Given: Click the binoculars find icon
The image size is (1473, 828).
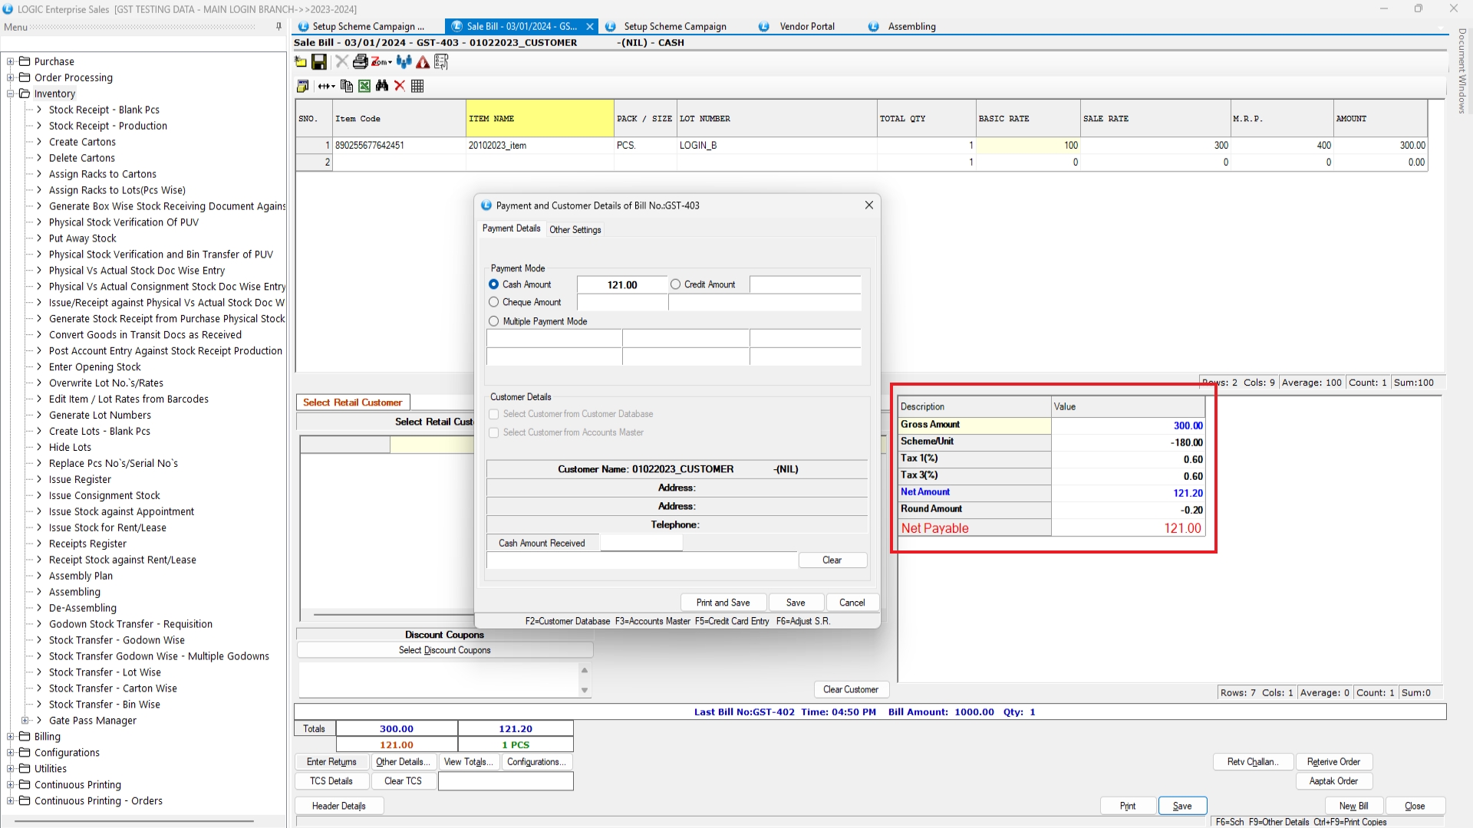Looking at the screenshot, I should click(382, 86).
